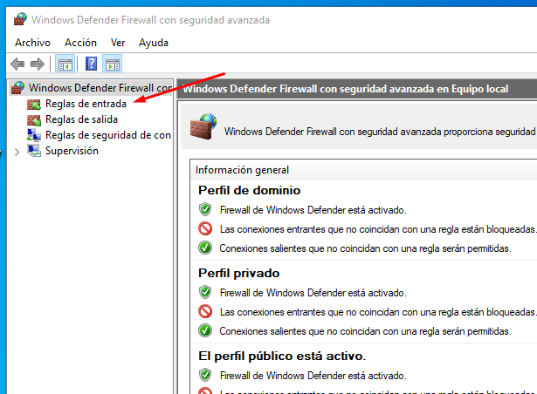Open the Ayuda menu
This screenshot has width=537, height=394.
pos(154,42)
